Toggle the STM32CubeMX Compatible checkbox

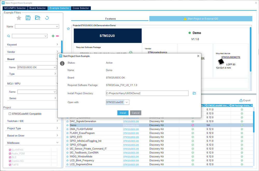[x=10, y=114]
